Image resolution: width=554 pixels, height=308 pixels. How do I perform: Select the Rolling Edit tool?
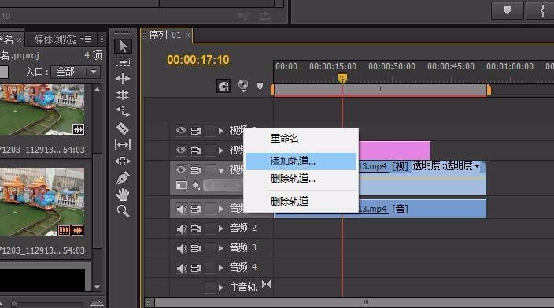point(123,95)
